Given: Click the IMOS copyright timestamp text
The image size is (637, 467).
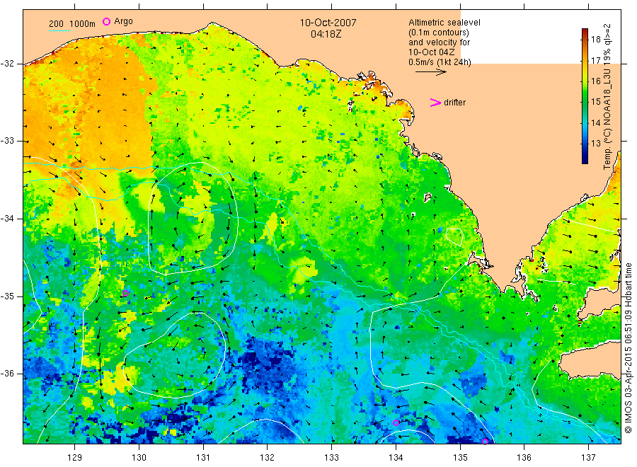Looking at the screenshot, I should pyautogui.click(x=628, y=348).
